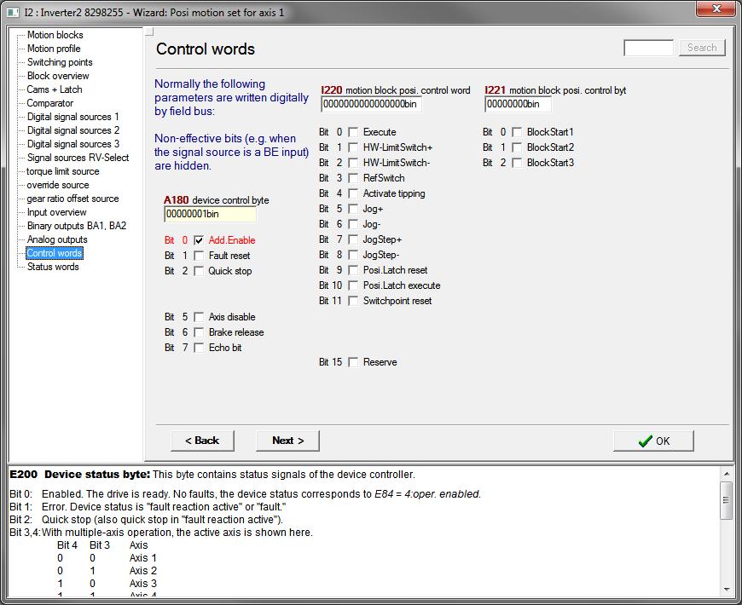Screen dimensions: 742x605
Task: Close the Wizard window
Action: [716, 9]
